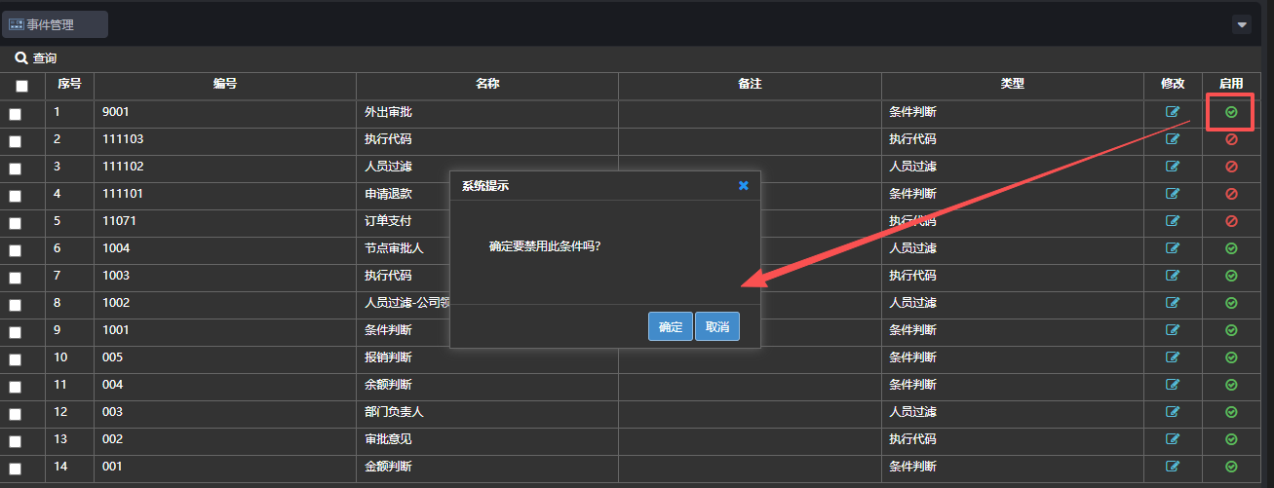Viewport: 1274px width, 488px height.
Task: Click edit icon for row 111103
Action: point(1173,139)
